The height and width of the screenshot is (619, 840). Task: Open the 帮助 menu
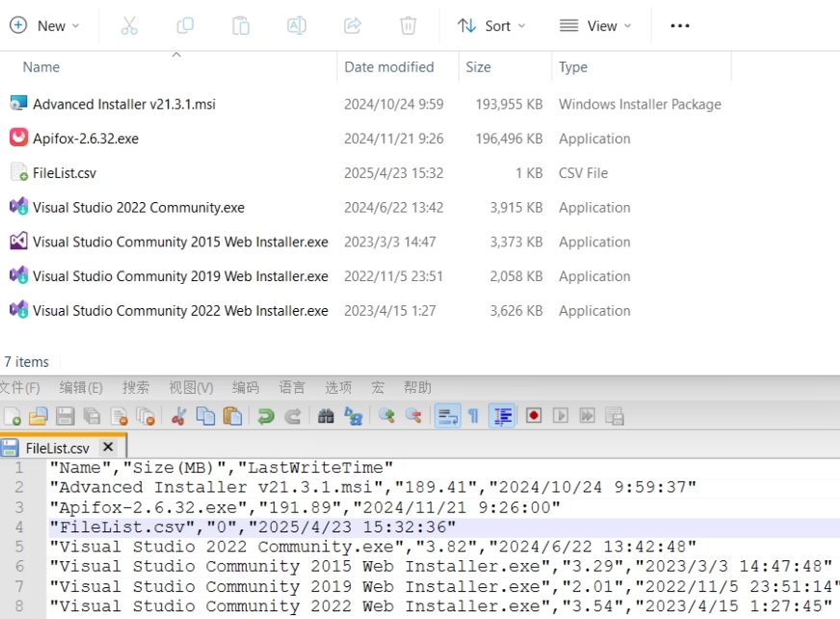pyautogui.click(x=417, y=387)
